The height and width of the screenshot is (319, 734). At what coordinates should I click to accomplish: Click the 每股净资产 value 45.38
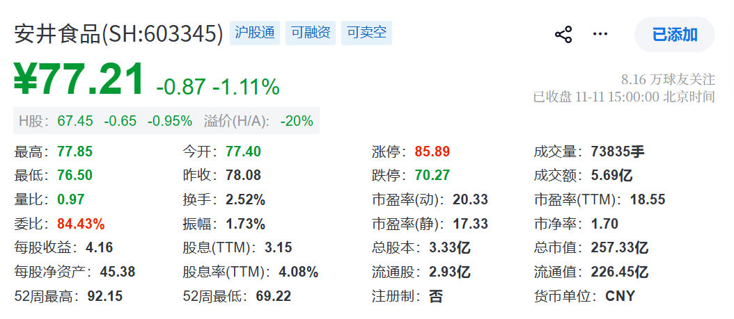click(117, 272)
